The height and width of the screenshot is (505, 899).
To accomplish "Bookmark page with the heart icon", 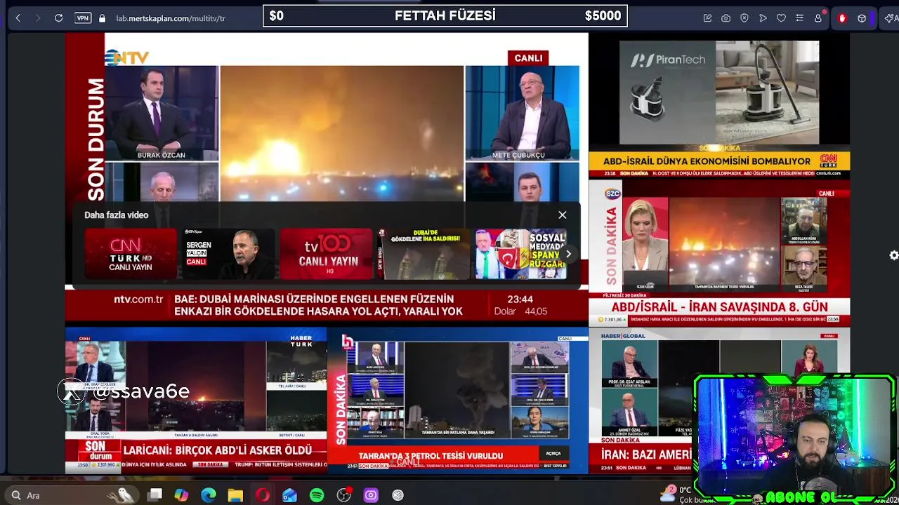I will (x=781, y=18).
